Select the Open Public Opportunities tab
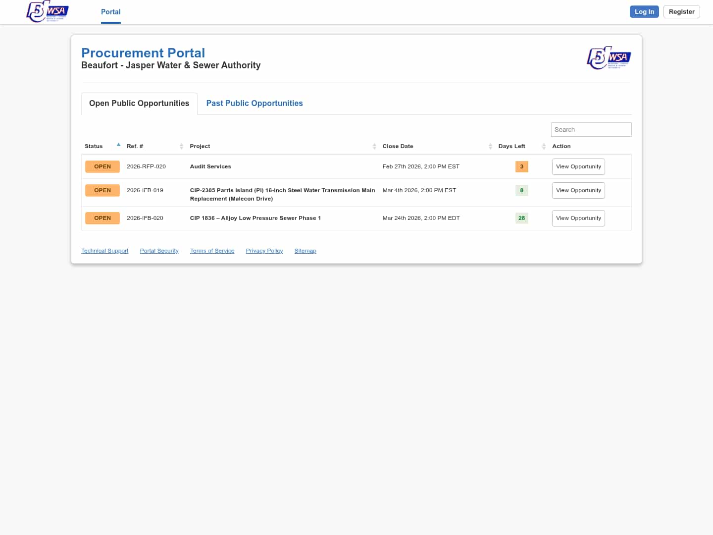Image resolution: width=713 pixels, height=535 pixels. point(139,104)
